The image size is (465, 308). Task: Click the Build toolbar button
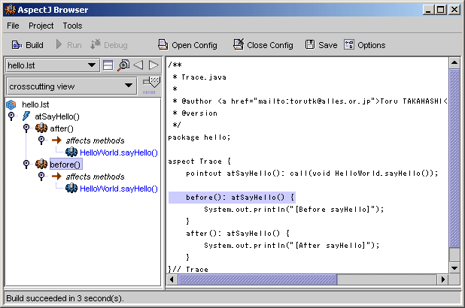[x=28, y=45]
